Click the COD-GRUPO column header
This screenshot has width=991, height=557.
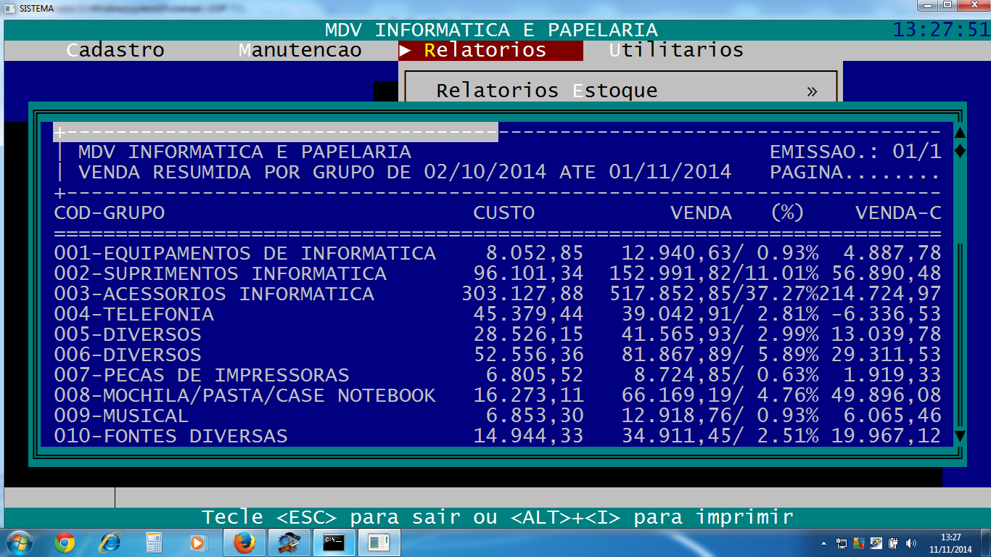110,213
